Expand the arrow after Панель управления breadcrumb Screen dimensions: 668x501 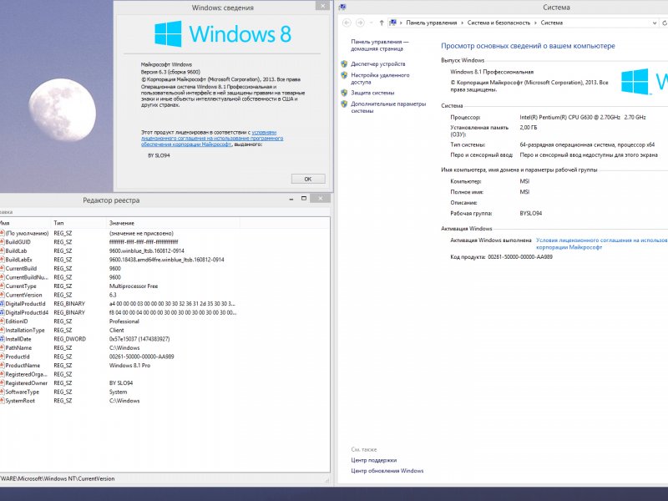pos(463,23)
